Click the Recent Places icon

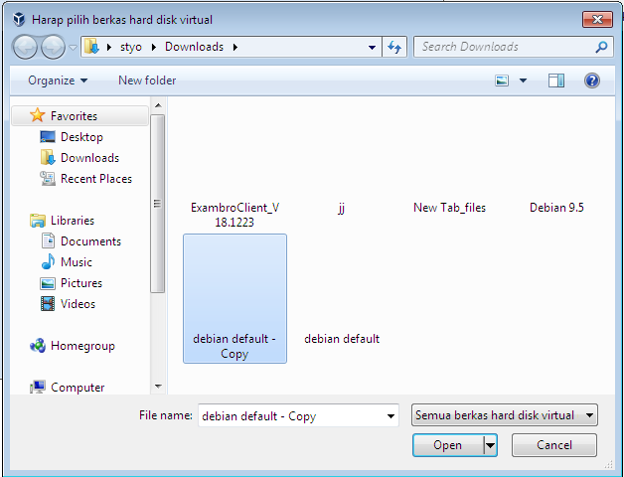click(48, 178)
